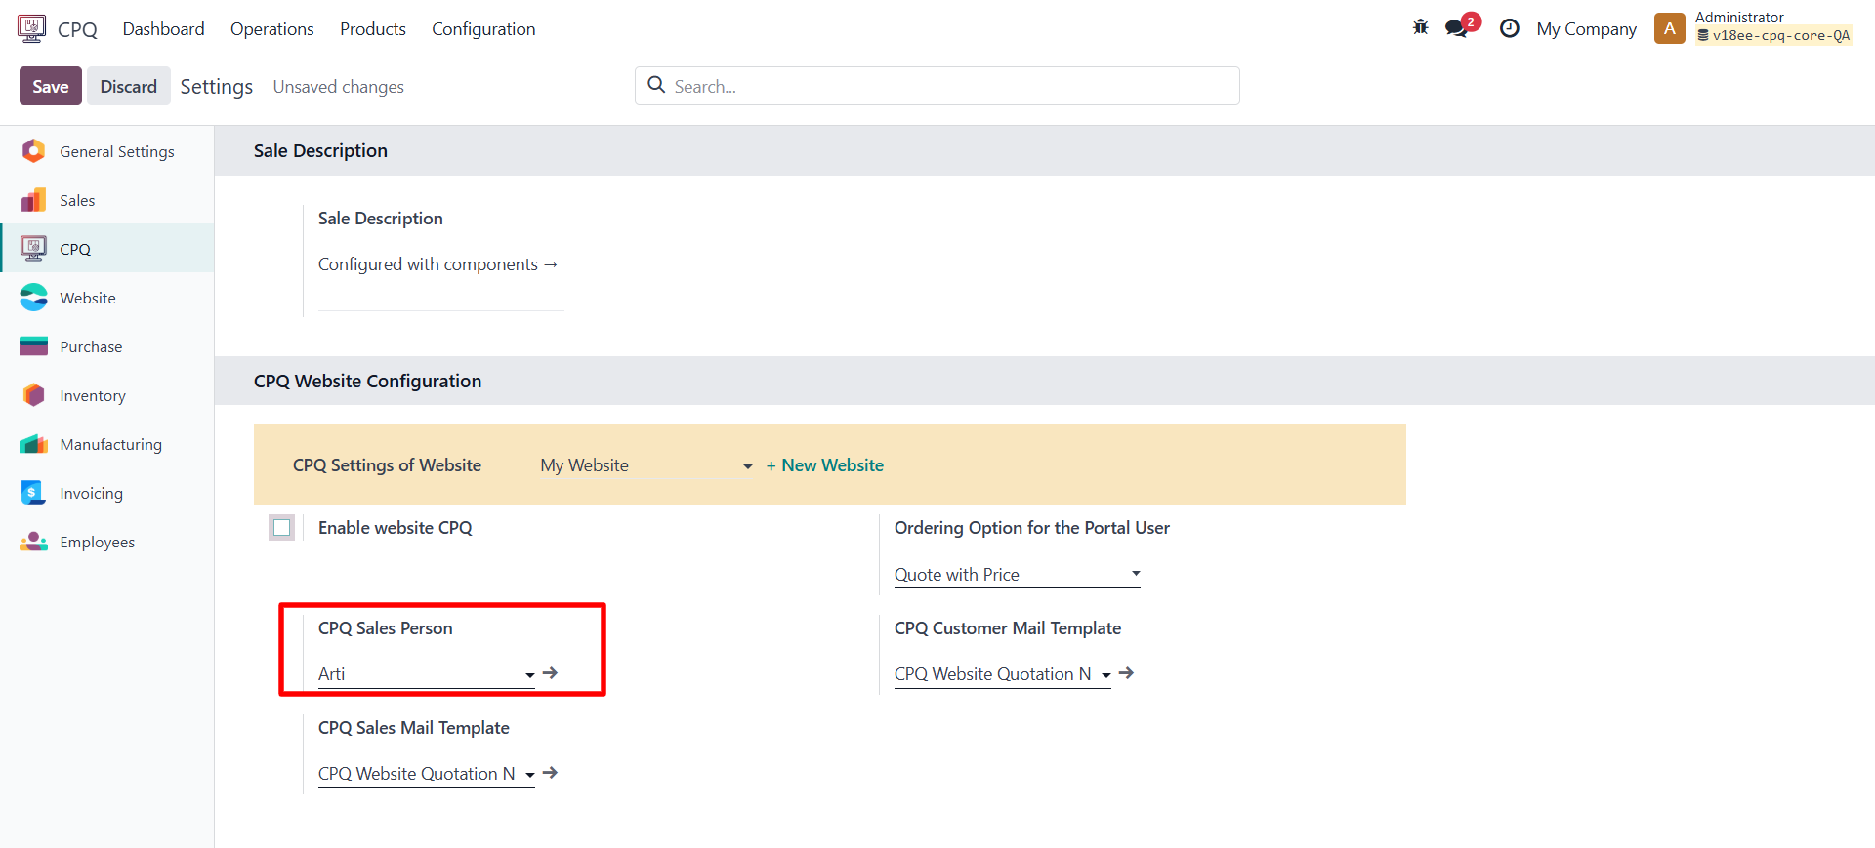Open the Operations menu
The width and height of the screenshot is (1875, 848).
tap(271, 29)
